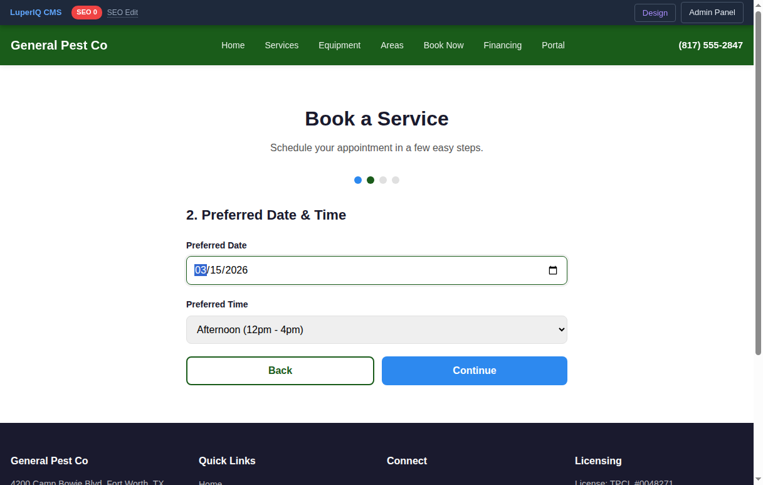Screen dimensions: 763x485
Task: Navigate to the Financing page
Action: coord(502,45)
